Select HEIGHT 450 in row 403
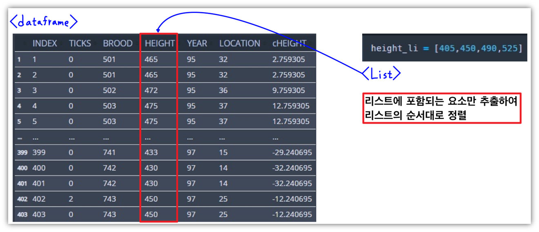This screenshot has height=232, width=539. pyautogui.click(x=151, y=214)
